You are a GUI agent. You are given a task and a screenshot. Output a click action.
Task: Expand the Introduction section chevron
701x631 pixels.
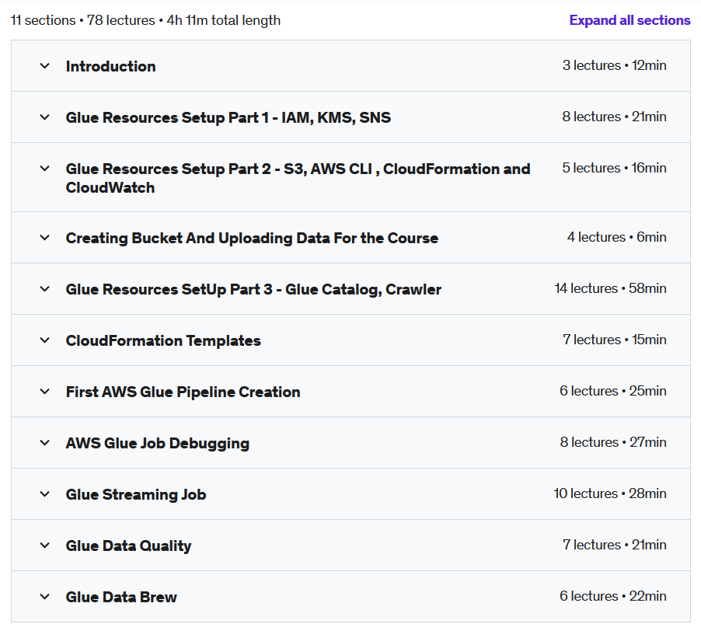click(x=45, y=66)
